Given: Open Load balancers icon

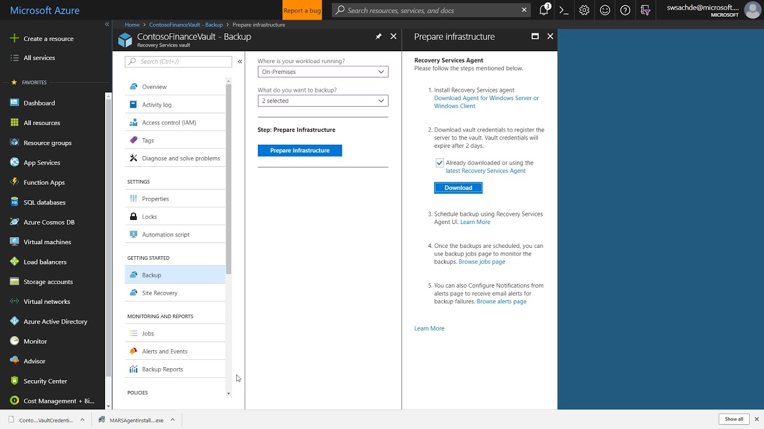Looking at the screenshot, I should (14, 262).
